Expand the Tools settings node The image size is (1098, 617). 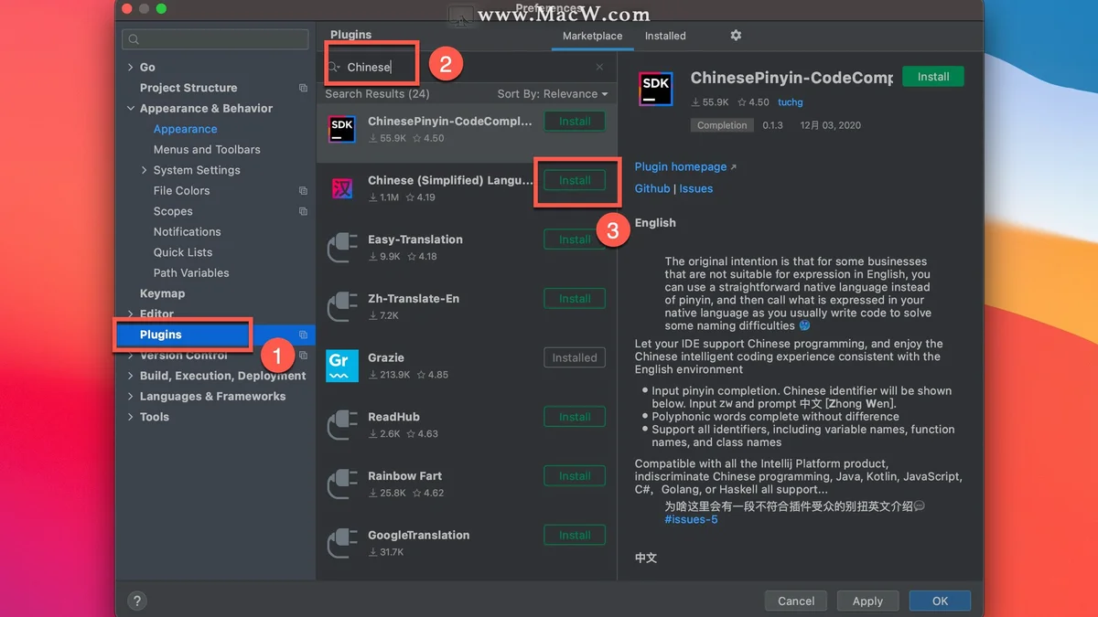pos(130,417)
